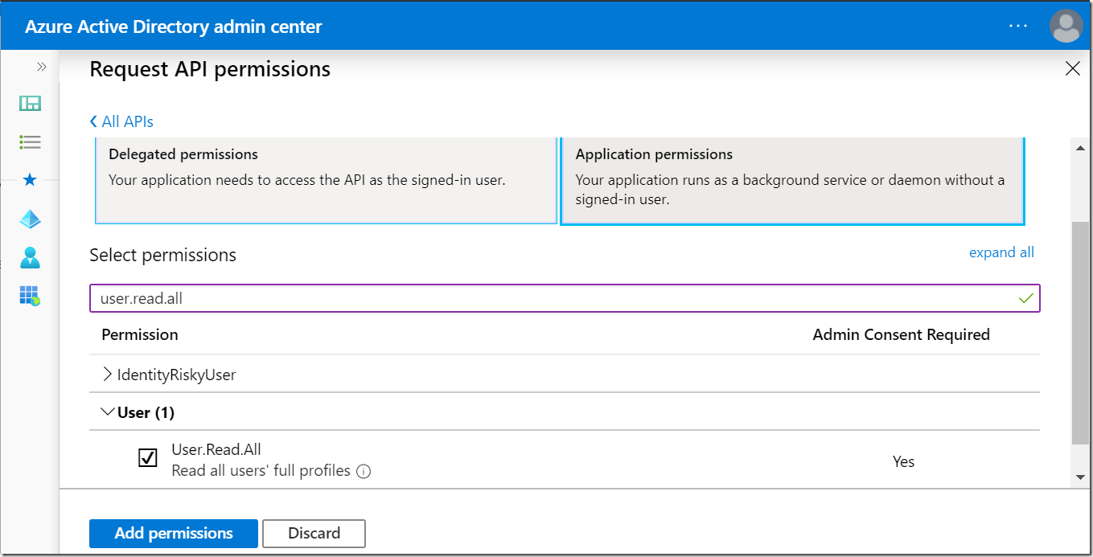Click the Discard button

click(314, 534)
